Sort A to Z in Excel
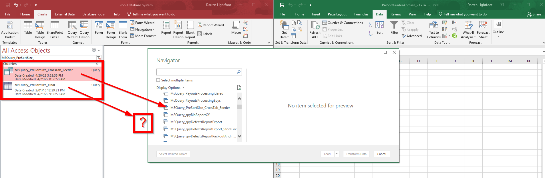Viewport: 545px width, 178px height. [x=371, y=25]
